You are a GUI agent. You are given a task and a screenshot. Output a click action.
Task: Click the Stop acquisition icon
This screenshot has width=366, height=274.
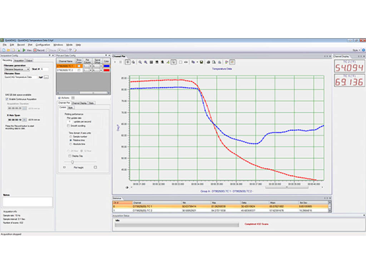click(x=59, y=50)
